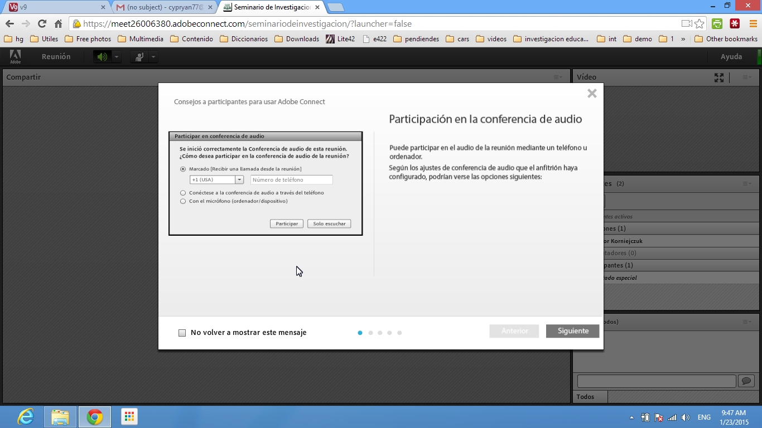This screenshot has height=428, width=762.
Task: Open the Multimedia bookmarks folder
Action: (x=141, y=39)
